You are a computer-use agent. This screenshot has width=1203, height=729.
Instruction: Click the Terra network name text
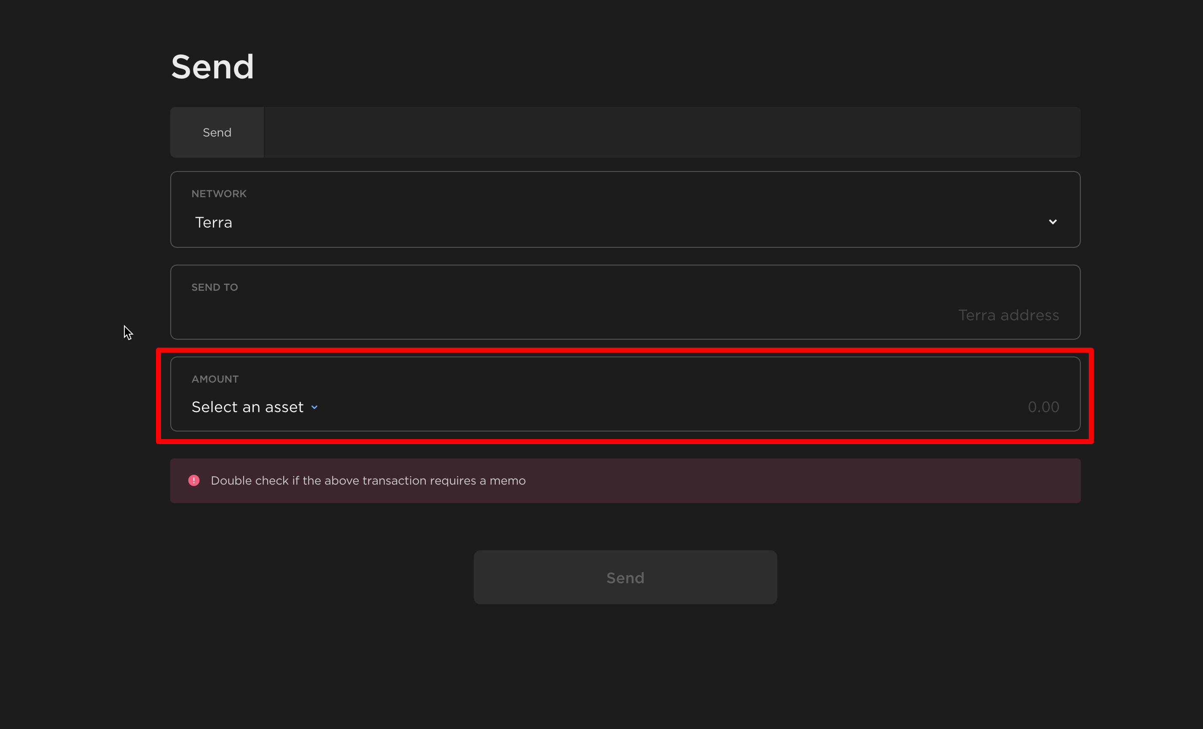tap(213, 222)
